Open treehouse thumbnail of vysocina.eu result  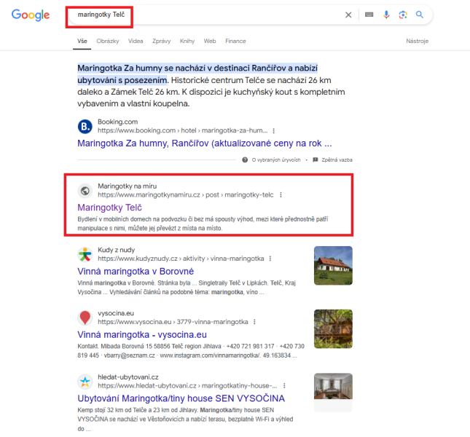[333, 329]
